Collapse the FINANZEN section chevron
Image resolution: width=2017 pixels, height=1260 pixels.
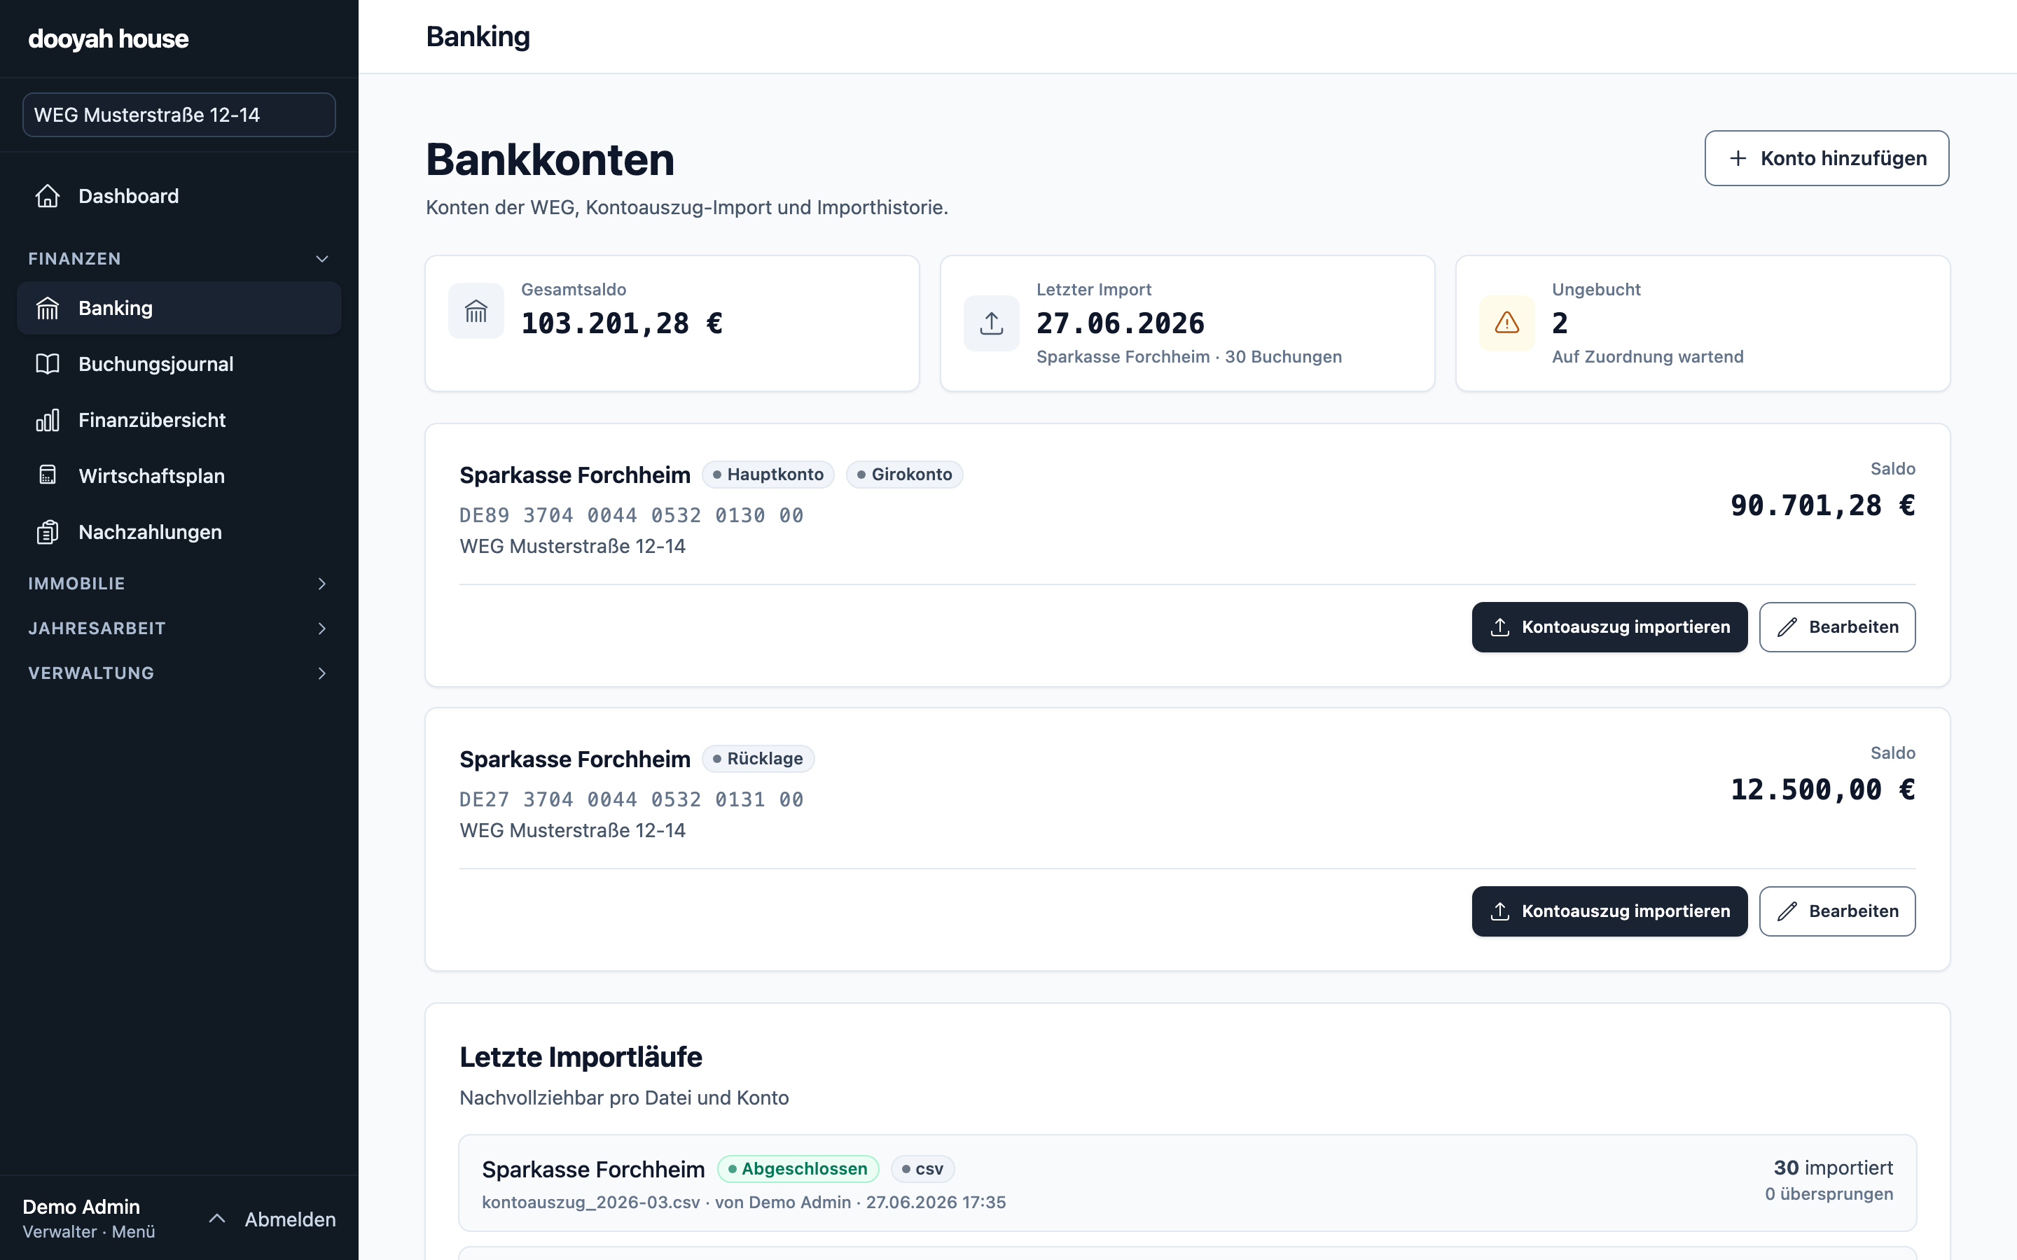coord(321,258)
